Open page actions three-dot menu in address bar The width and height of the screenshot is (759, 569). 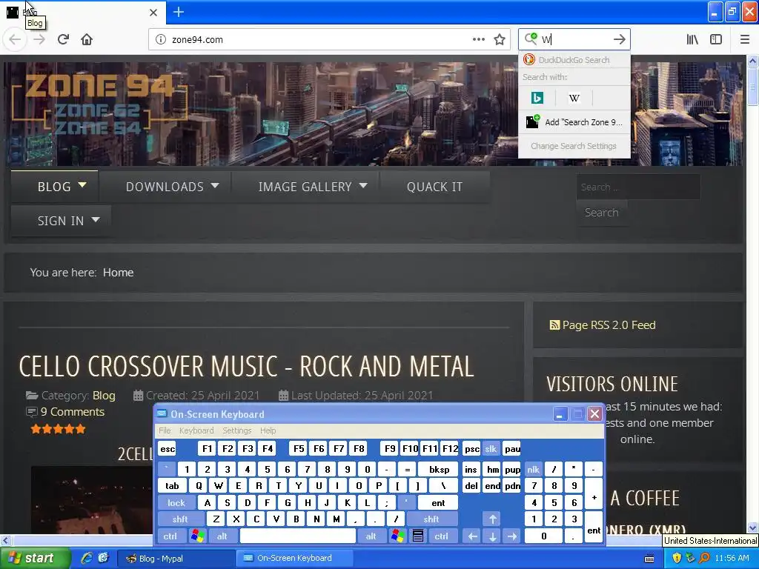pos(478,39)
